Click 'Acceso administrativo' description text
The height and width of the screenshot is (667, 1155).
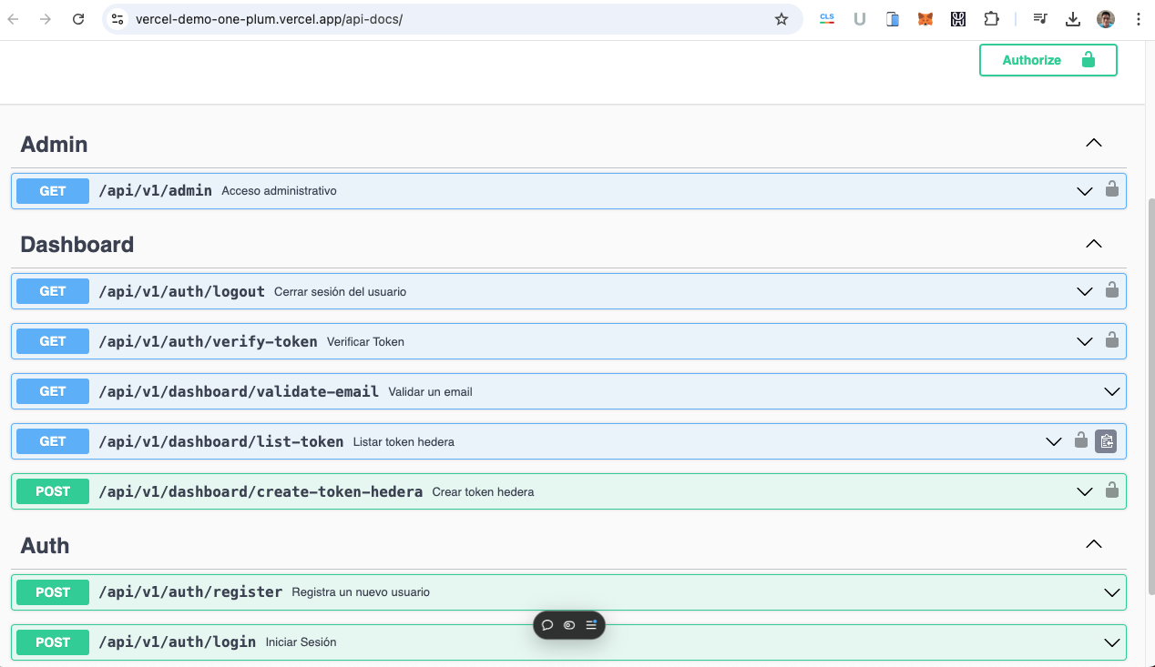click(279, 191)
